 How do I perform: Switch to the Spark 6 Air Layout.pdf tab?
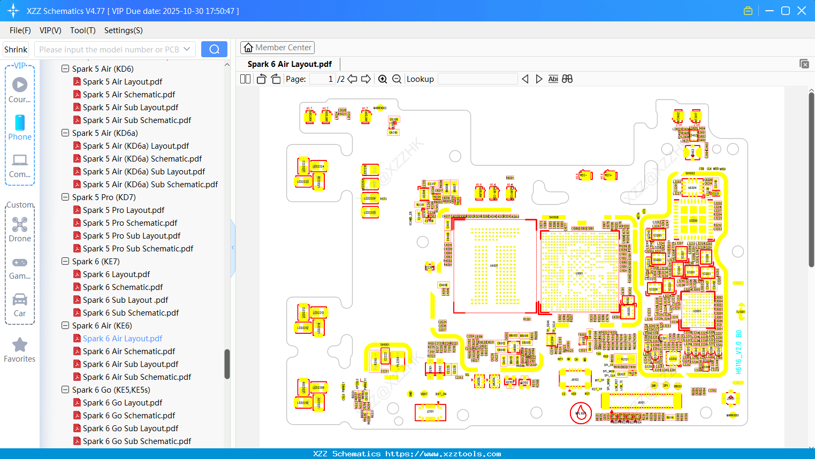point(289,64)
